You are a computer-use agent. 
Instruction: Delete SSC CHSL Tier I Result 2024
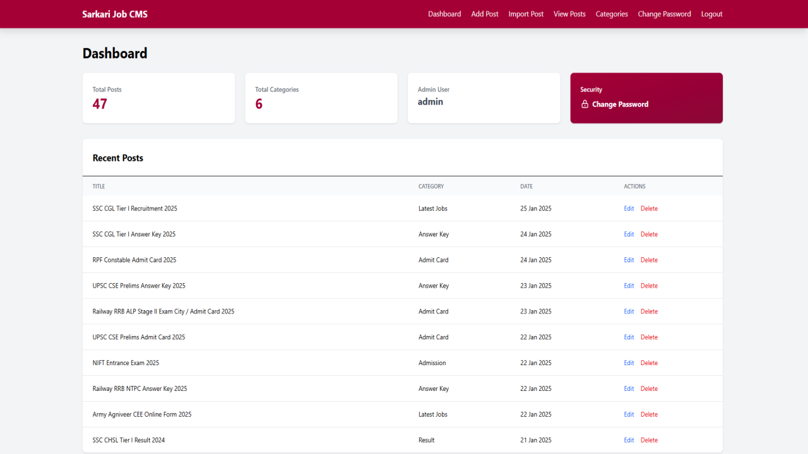click(x=649, y=440)
